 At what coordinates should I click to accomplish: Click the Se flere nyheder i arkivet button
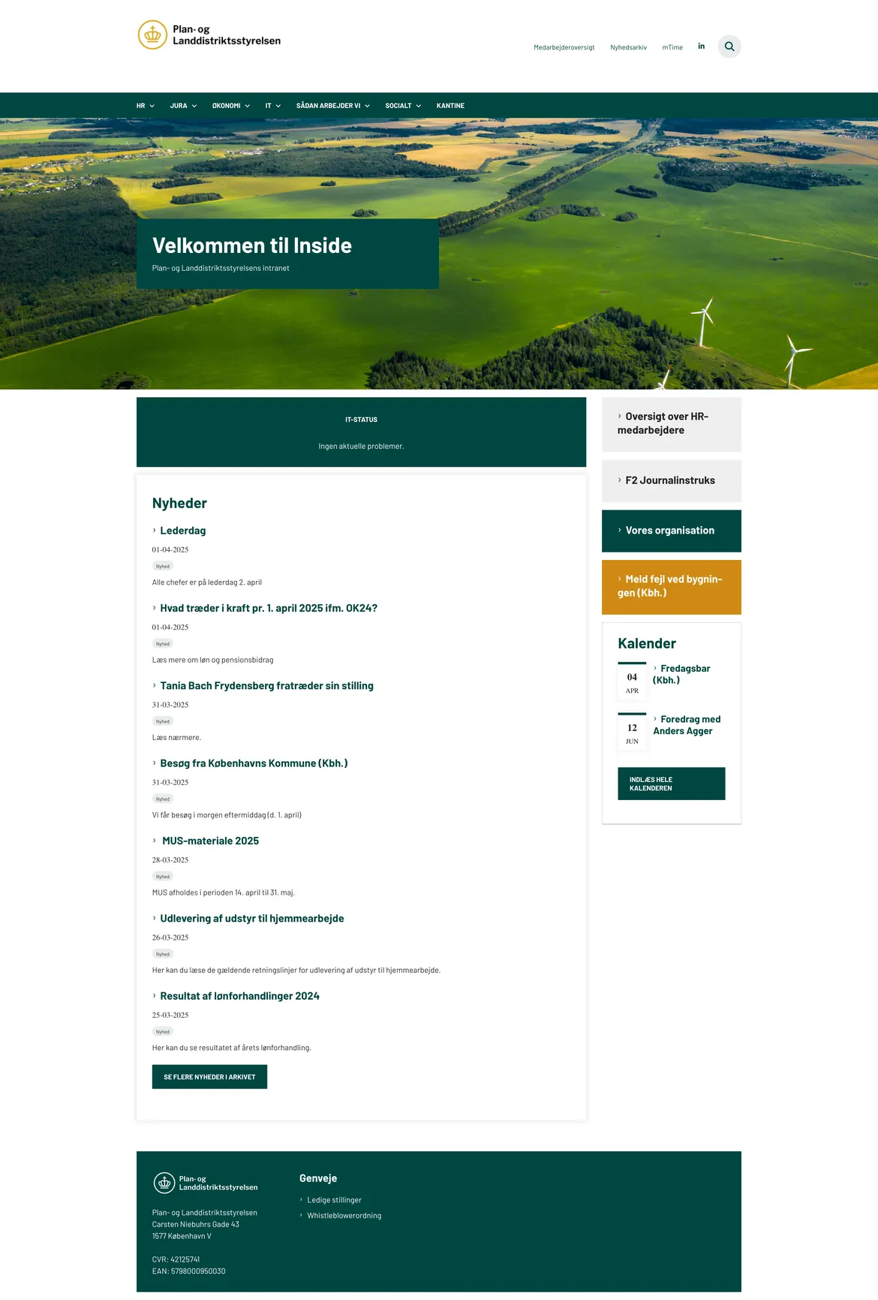click(209, 1077)
